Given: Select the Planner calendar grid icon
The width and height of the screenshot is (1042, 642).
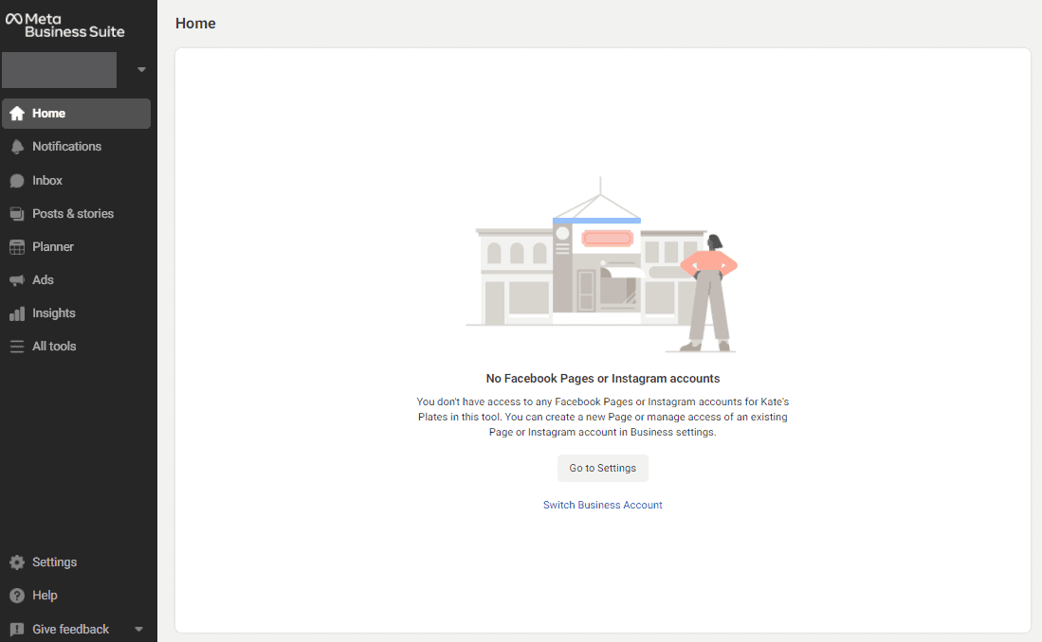Looking at the screenshot, I should click(17, 247).
